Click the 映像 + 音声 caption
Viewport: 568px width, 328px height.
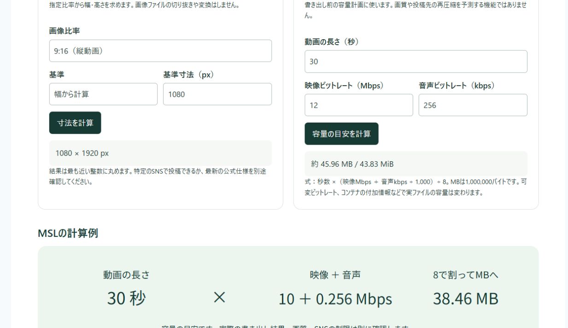click(x=335, y=275)
